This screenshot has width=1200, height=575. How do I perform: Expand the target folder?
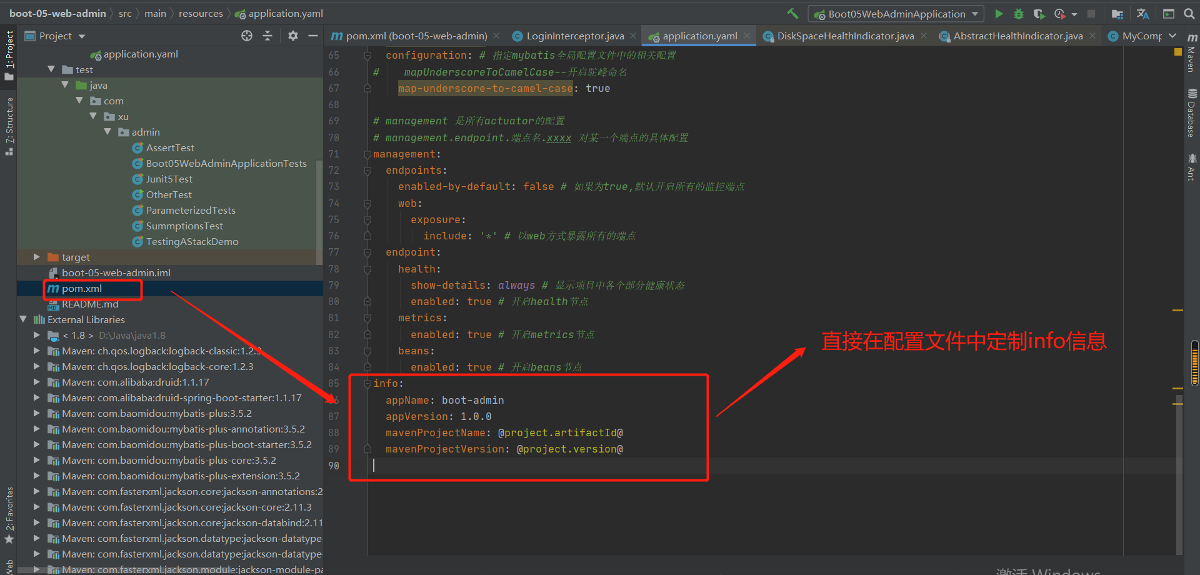pyautogui.click(x=37, y=257)
